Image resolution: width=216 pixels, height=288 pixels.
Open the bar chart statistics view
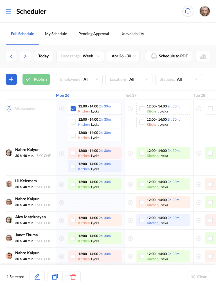point(203,56)
